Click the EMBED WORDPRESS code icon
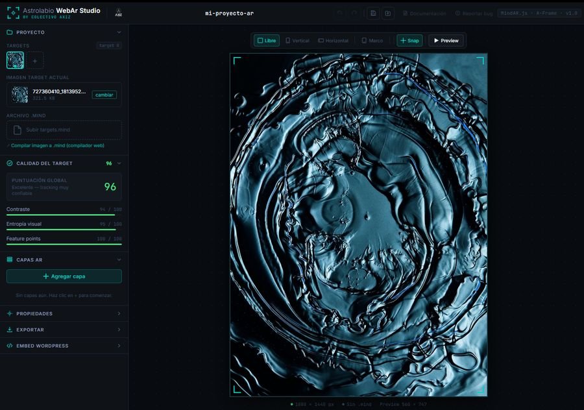 pyautogui.click(x=10, y=346)
